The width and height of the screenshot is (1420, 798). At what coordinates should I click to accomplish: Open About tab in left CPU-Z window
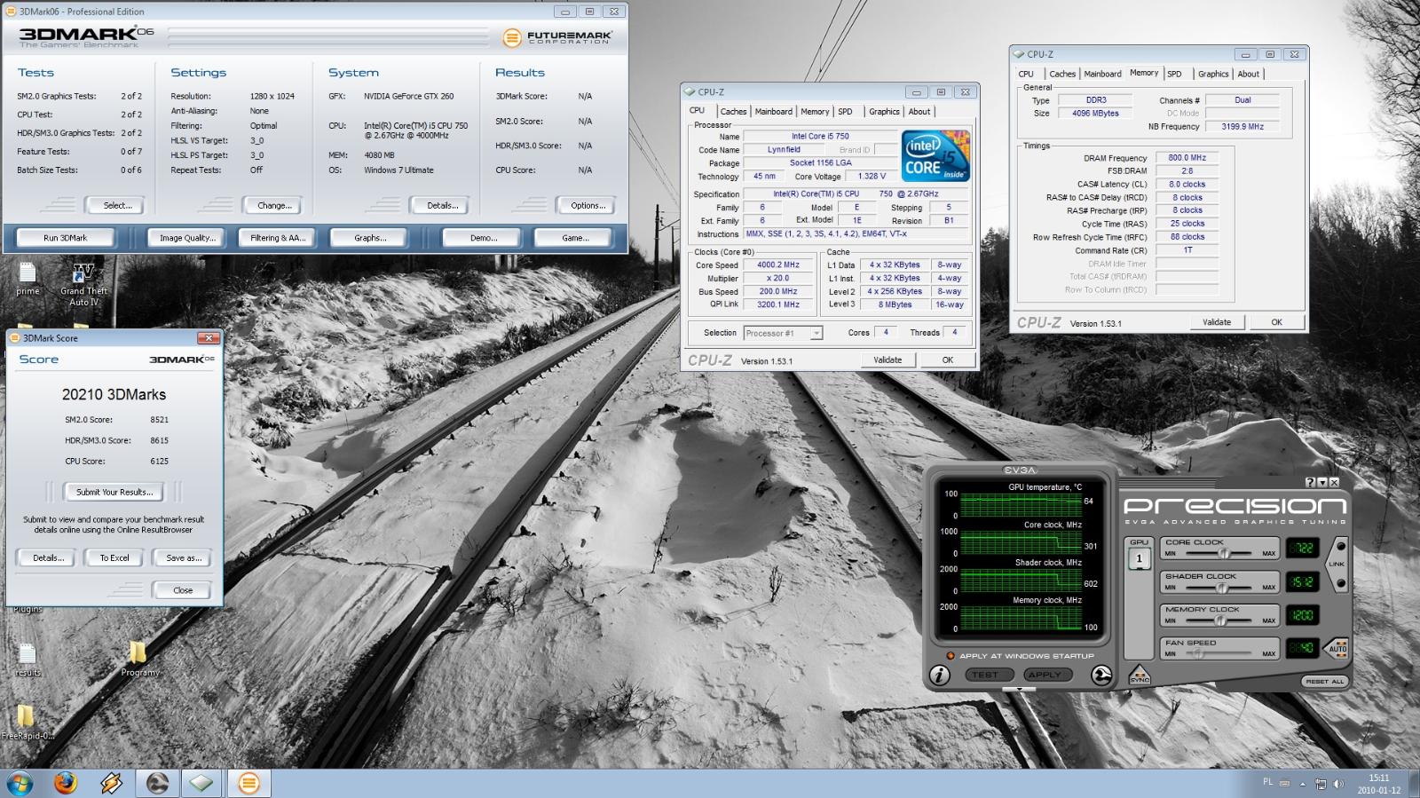(919, 112)
